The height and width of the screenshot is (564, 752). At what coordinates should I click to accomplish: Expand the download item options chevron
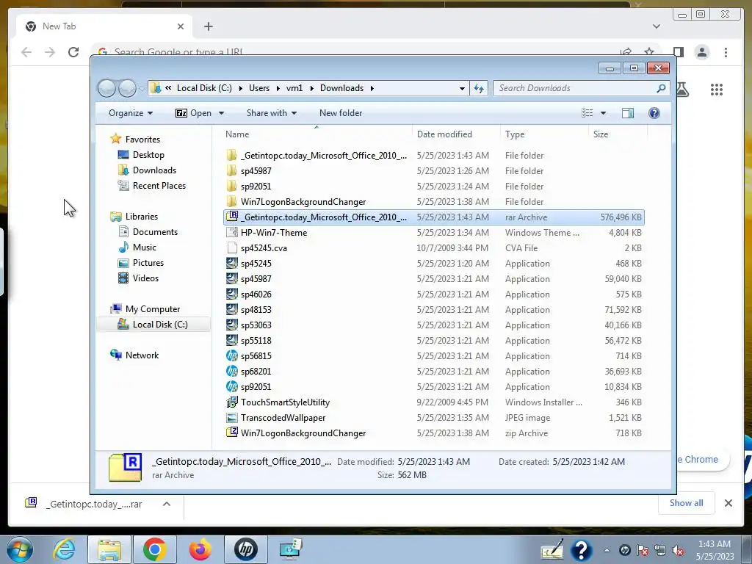point(167,504)
